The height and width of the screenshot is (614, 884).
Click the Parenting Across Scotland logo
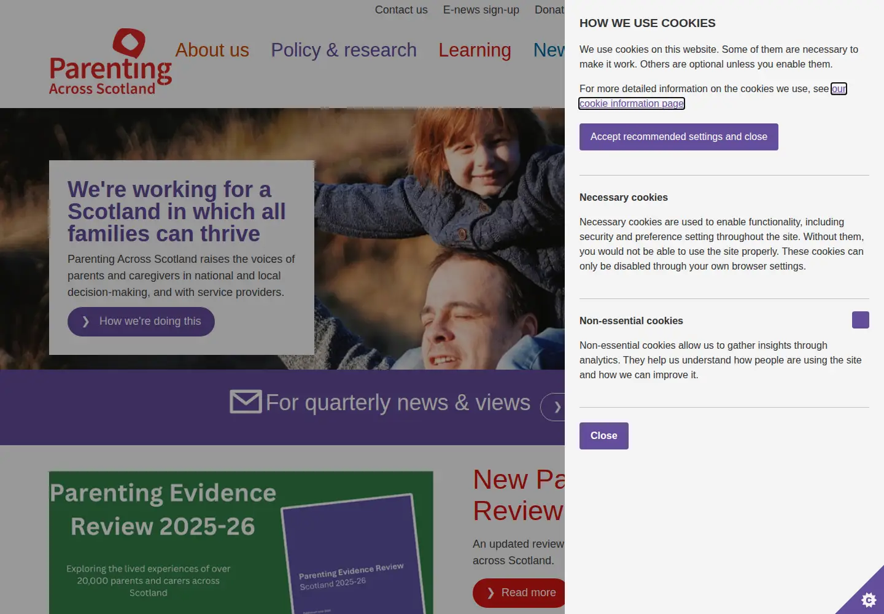(x=110, y=62)
